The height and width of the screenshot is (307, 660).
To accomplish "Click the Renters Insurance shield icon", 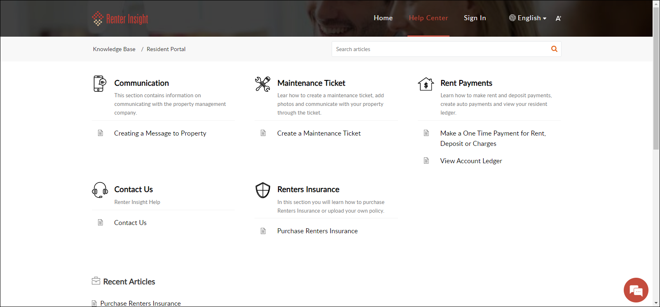I will click(263, 190).
